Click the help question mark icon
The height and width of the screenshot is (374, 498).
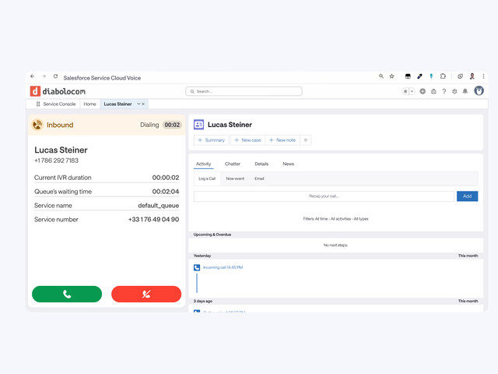(444, 91)
